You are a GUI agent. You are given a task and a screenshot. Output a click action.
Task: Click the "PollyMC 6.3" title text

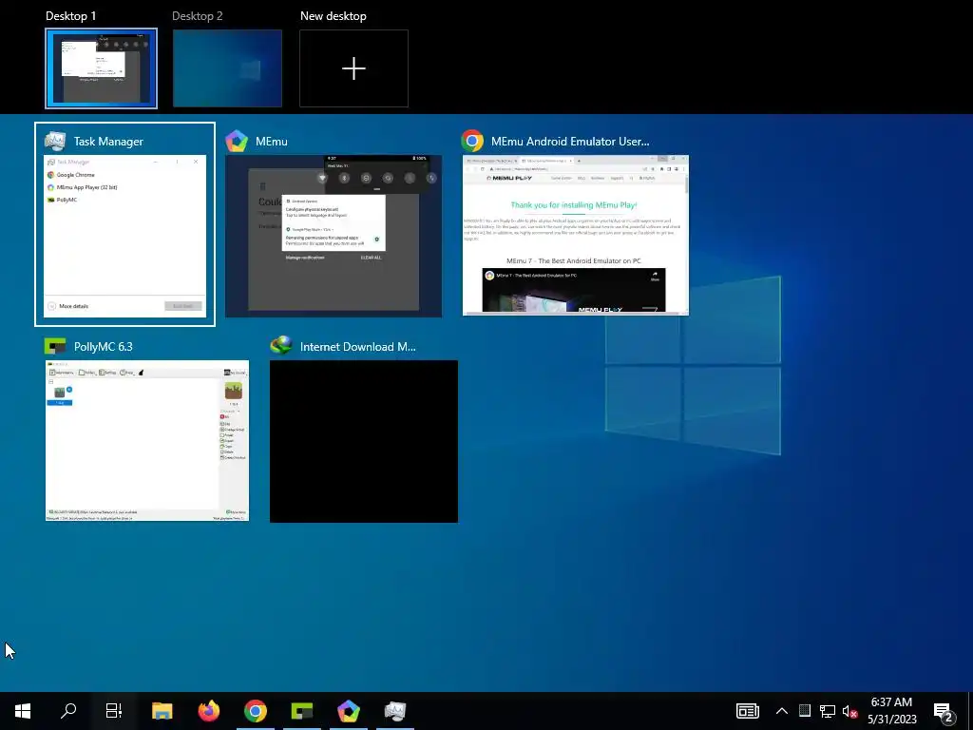pyautogui.click(x=103, y=347)
